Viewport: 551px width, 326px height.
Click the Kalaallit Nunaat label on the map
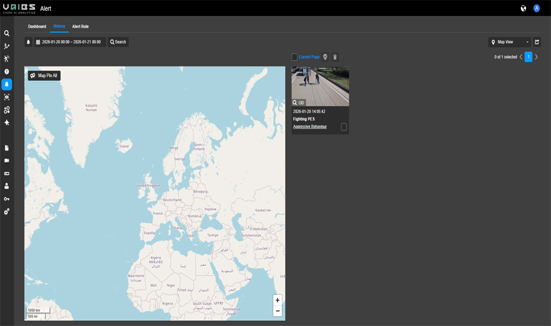click(91, 108)
